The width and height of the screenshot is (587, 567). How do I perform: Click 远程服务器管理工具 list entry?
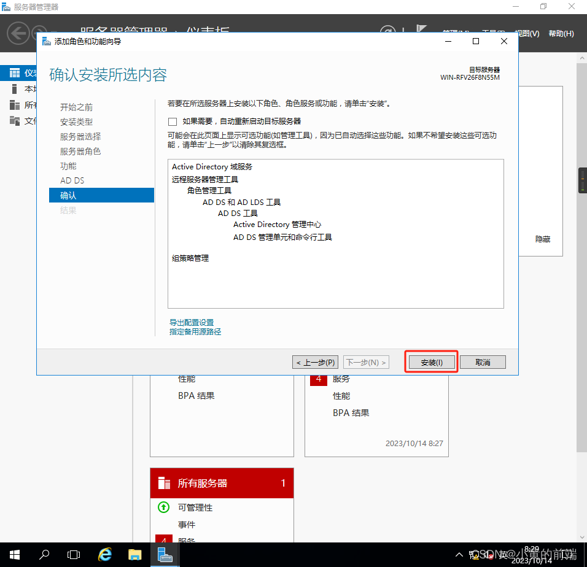pyautogui.click(x=205, y=180)
